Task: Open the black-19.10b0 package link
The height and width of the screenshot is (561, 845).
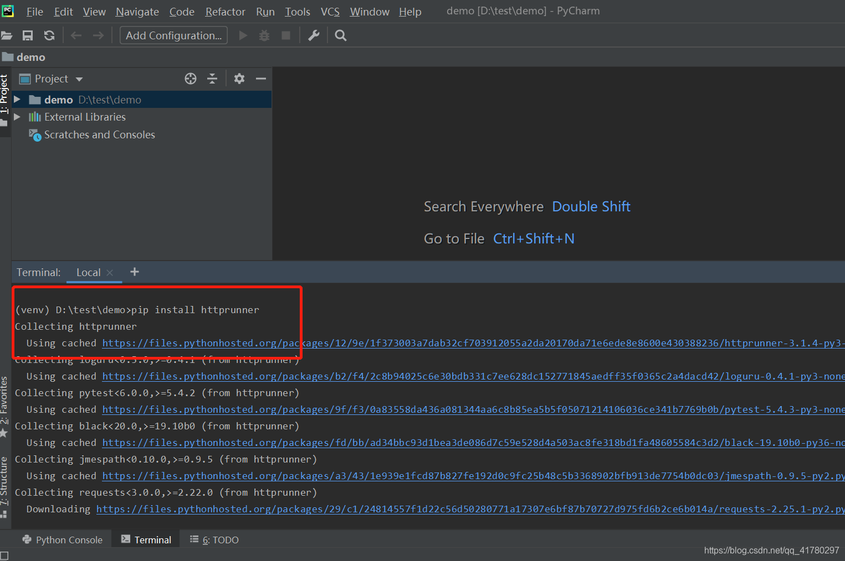Action: [473, 443]
